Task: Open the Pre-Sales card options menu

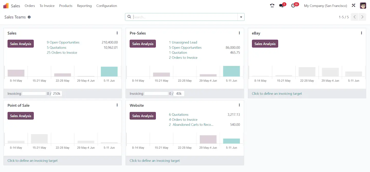Action: coord(239,33)
